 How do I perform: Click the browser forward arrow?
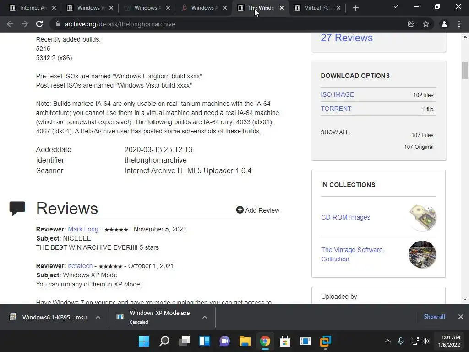point(25,24)
